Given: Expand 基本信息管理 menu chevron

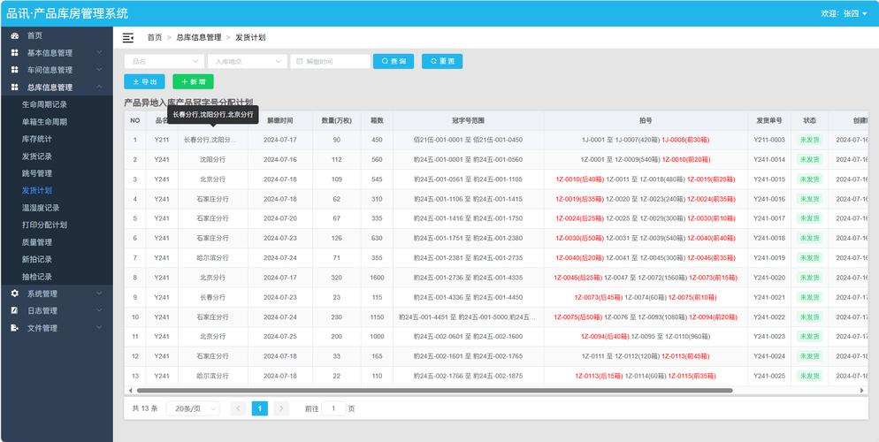Looking at the screenshot, I should 99,53.
